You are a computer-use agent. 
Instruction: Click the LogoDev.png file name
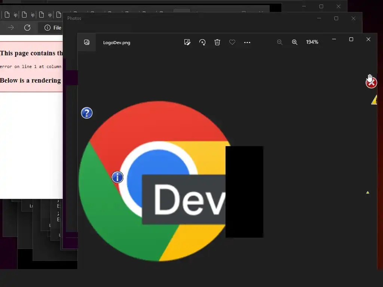click(x=117, y=43)
